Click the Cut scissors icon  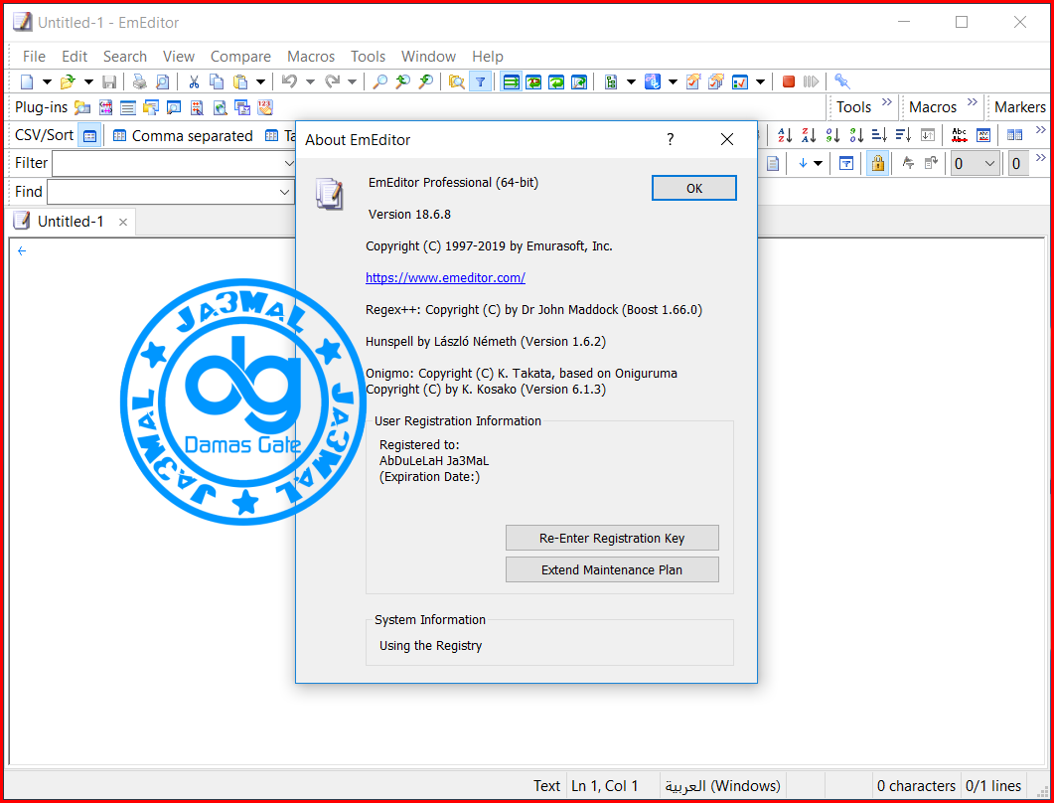click(194, 82)
